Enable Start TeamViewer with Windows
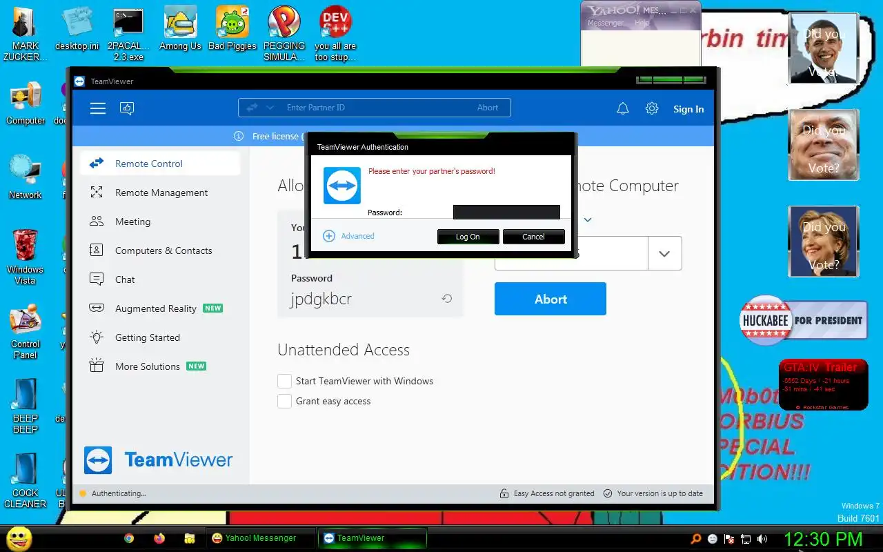883x552 pixels. pos(284,381)
